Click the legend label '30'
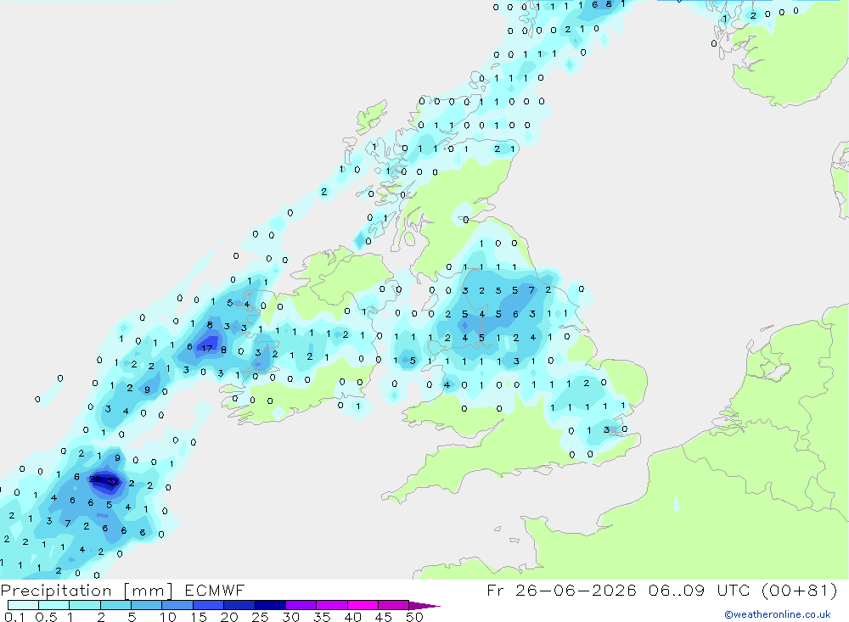The image size is (849, 622). pyautogui.click(x=290, y=617)
